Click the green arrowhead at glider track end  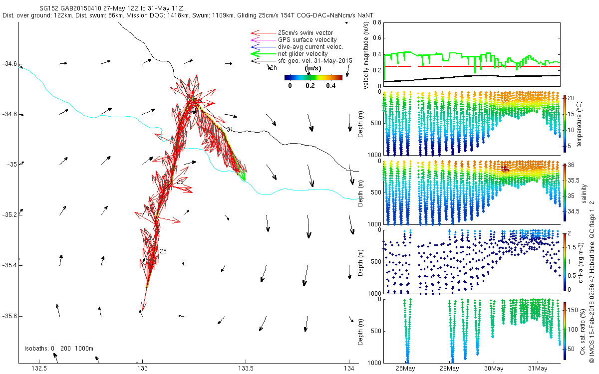pos(243,176)
